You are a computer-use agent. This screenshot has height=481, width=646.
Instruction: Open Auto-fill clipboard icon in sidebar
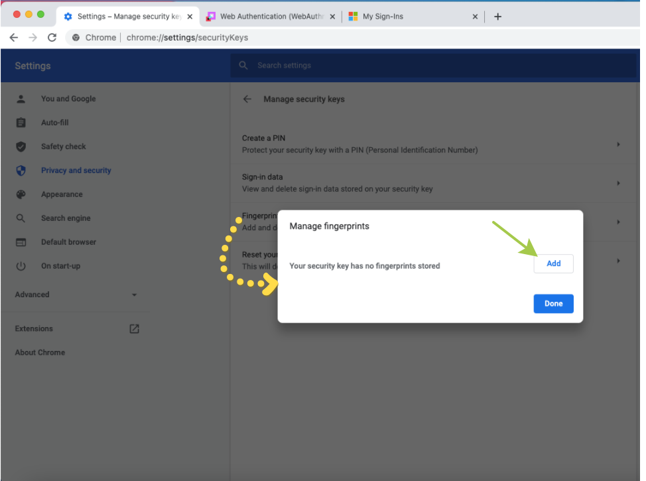pyautogui.click(x=21, y=123)
